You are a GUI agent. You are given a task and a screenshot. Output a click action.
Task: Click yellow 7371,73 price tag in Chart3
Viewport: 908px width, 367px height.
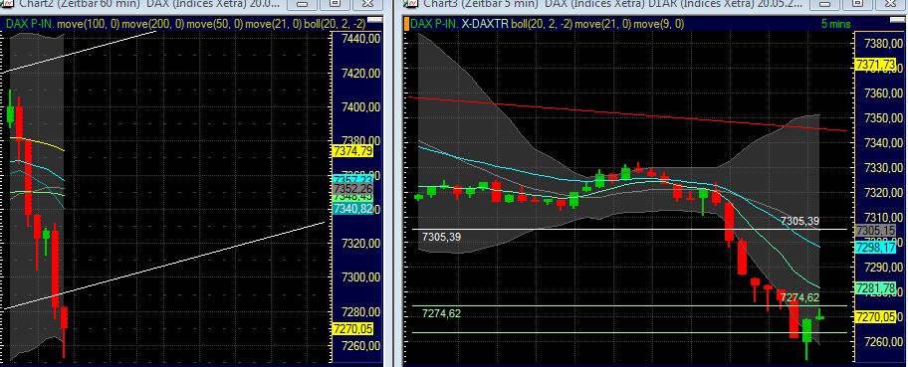[x=875, y=65]
